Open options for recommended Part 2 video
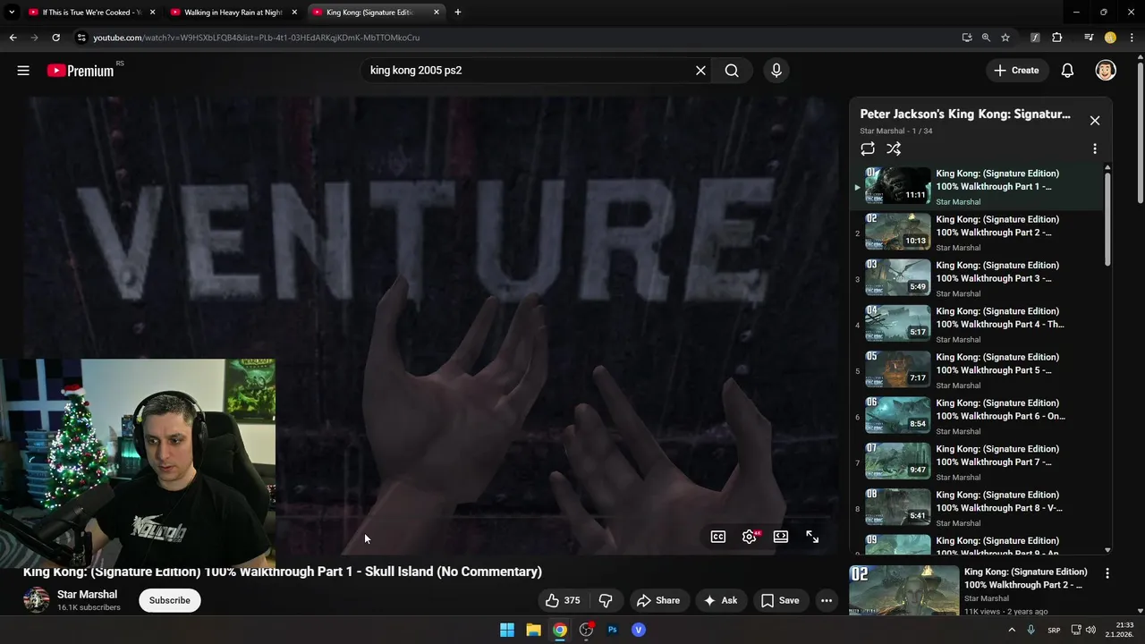This screenshot has width=1145, height=644. (1107, 573)
